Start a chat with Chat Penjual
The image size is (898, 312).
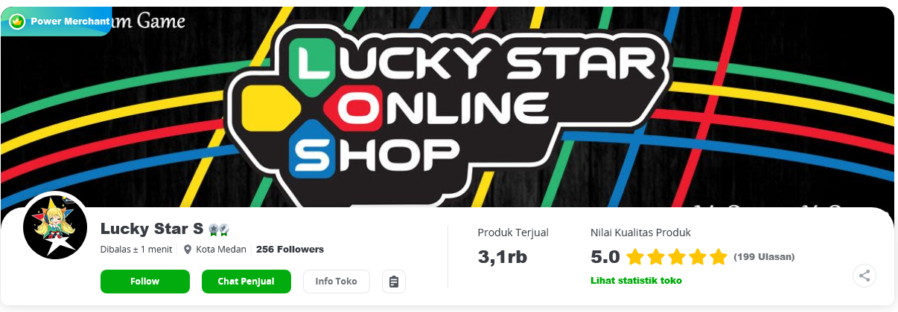(246, 282)
